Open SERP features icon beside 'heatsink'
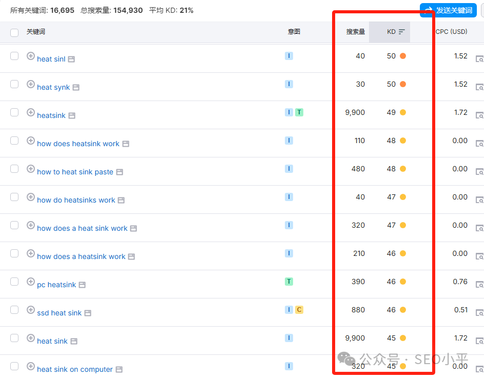This screenshot has width=484, height=379. point(72,115)
